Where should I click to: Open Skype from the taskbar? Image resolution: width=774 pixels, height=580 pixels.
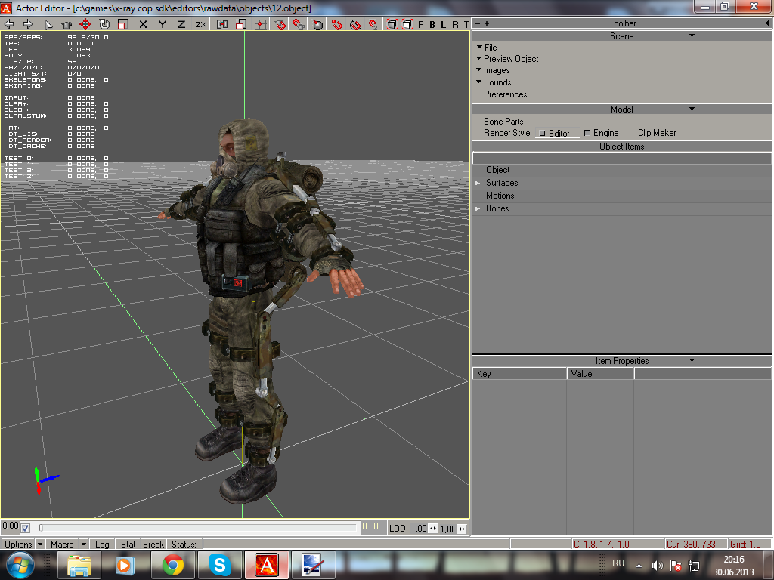click(220, 565)
